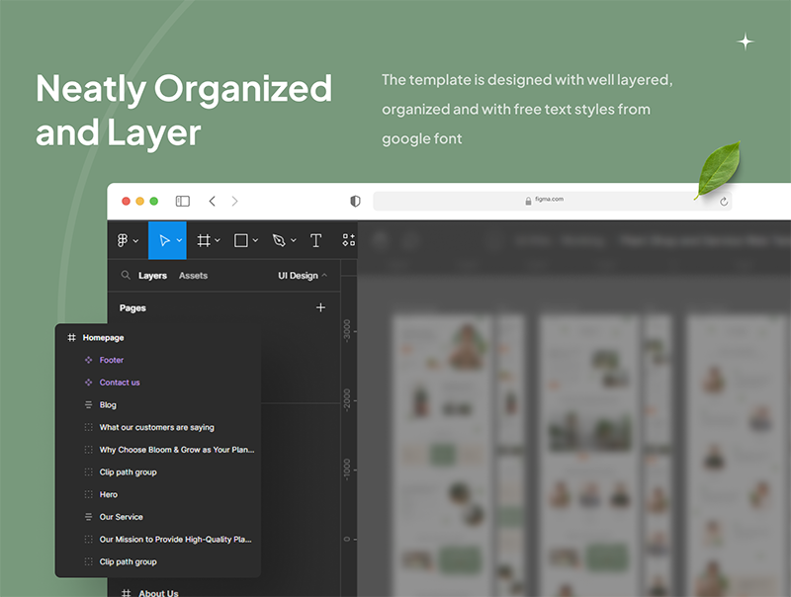Switch to the Assets tab
The height and width of the screenshot is (597, 791).
[193, 276]
